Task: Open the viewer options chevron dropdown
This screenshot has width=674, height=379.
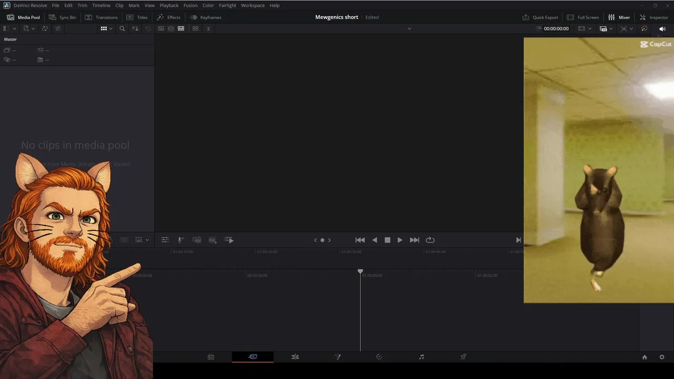Action: pyautogui.click(x=409, y=28)
